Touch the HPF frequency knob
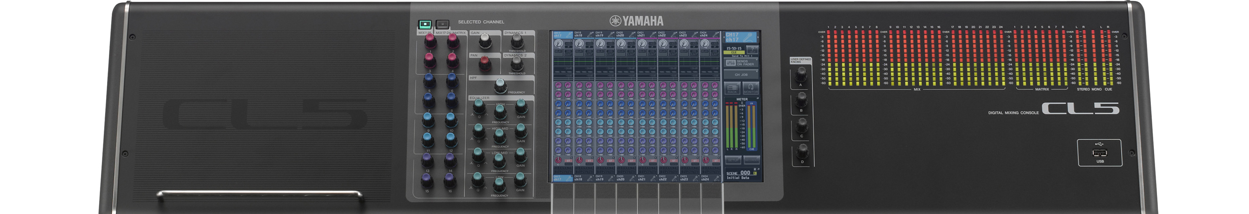Image resolution: width=1249 pixels, height=214 pixels. point(500,86)
